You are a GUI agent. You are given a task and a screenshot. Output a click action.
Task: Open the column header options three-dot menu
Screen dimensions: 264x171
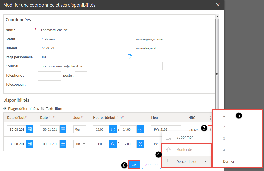(x=211, y=118)
